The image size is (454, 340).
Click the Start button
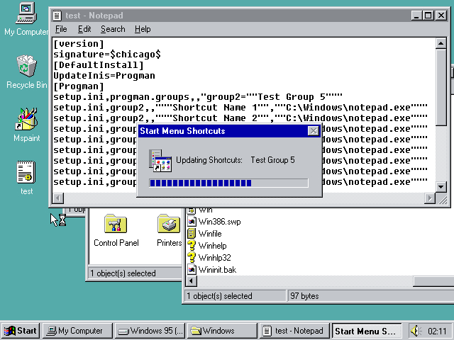20,331
